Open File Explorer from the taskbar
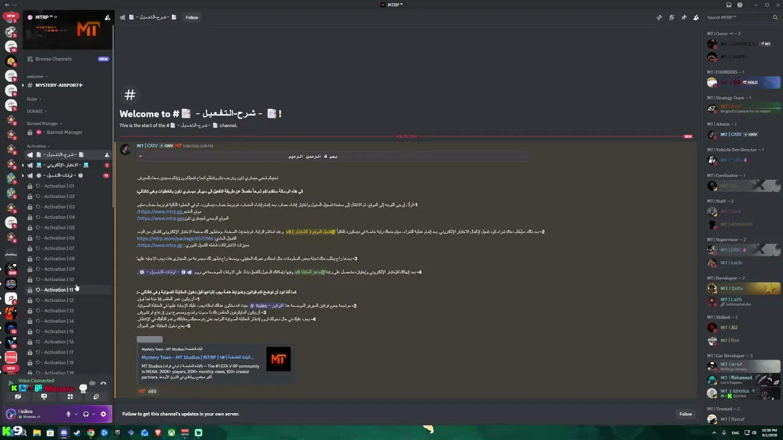 click(37, 433)
